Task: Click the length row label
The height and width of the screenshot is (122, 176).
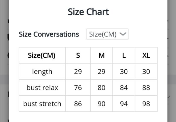Action: [x=42, y=71]
